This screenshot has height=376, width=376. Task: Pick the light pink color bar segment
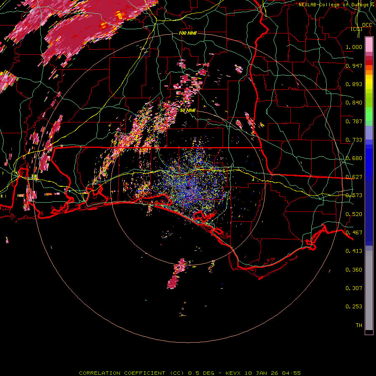pos(369,44)
